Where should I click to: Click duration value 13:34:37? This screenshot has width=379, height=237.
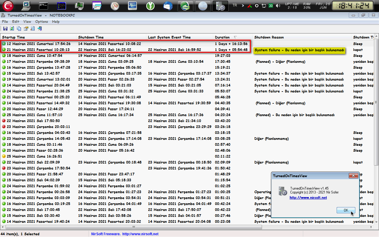(x=223, y=73)
